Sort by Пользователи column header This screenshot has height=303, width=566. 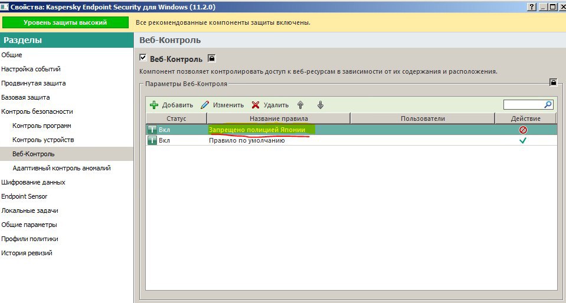coord(423,118)
